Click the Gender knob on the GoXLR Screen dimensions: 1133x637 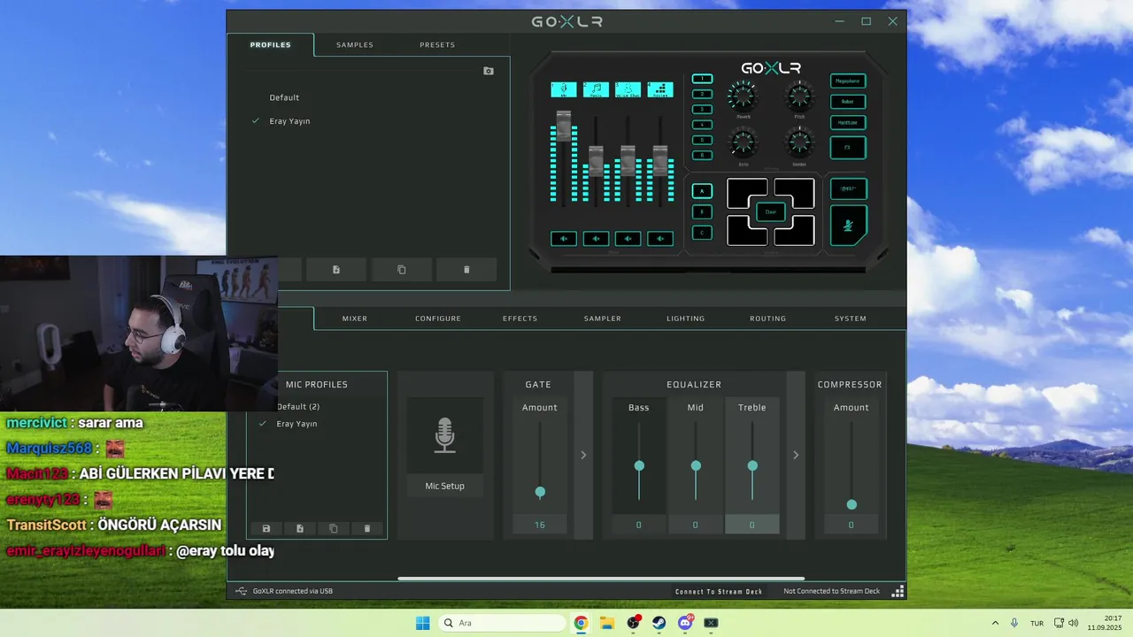799,142
